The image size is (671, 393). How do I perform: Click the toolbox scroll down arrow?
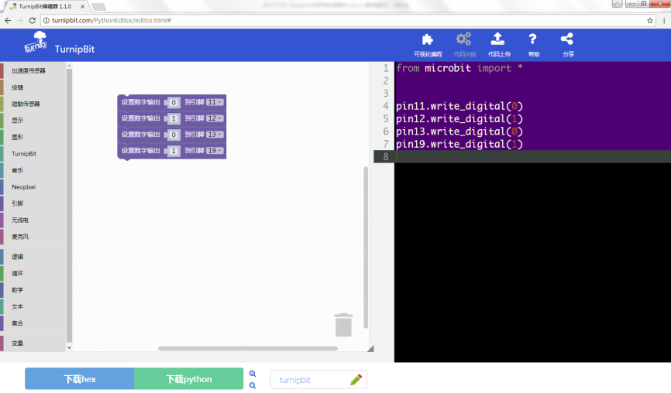click(x=69, y=348)
